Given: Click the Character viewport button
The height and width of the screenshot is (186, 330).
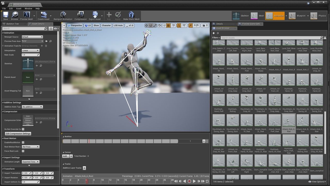Looking at the screenshot, I should 106,25.
